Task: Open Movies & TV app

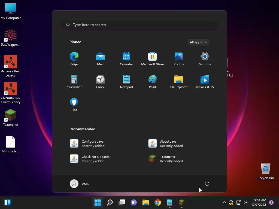Action: tap(205, 82)
